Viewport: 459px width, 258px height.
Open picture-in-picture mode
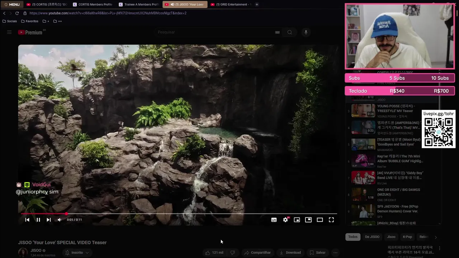click(308, 220)
